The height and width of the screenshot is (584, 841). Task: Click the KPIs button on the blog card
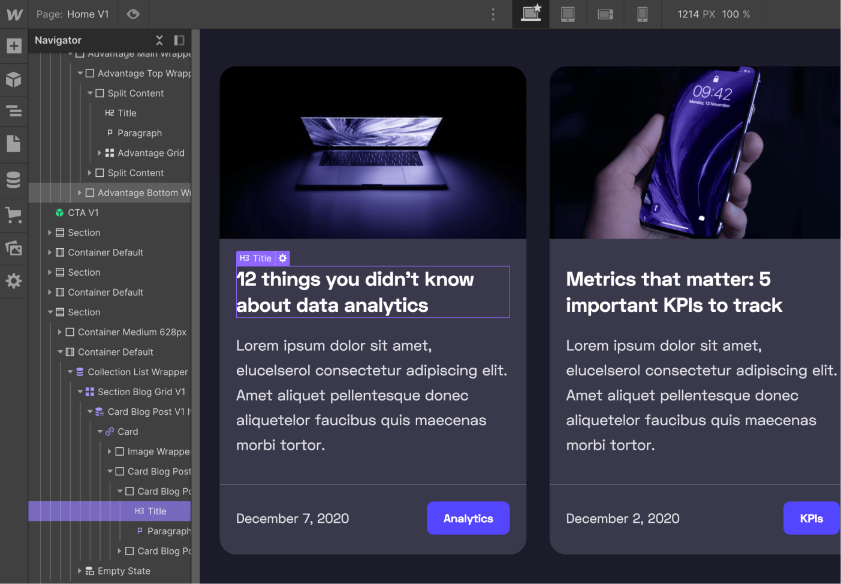click(x=811, y=518)
